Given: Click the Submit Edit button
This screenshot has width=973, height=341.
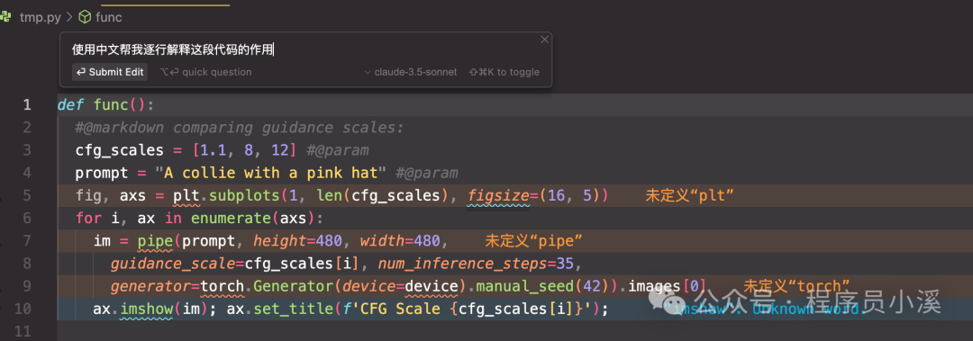Looking at the screenshot, I should [110, 72].
